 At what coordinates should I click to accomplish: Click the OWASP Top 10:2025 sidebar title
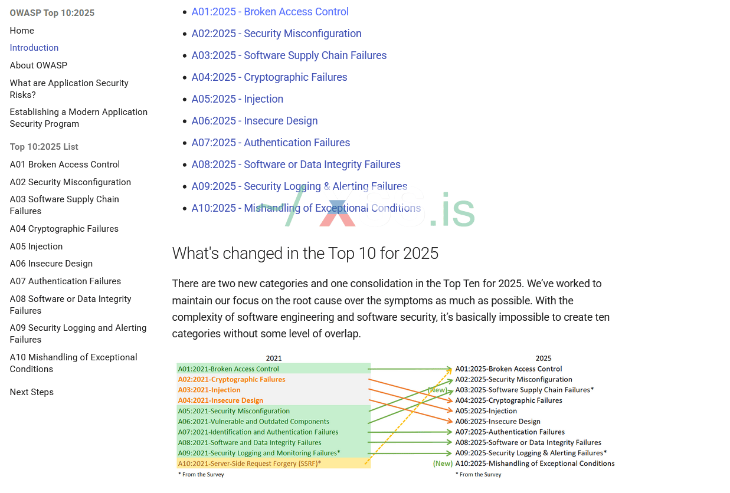click(52, 13)
